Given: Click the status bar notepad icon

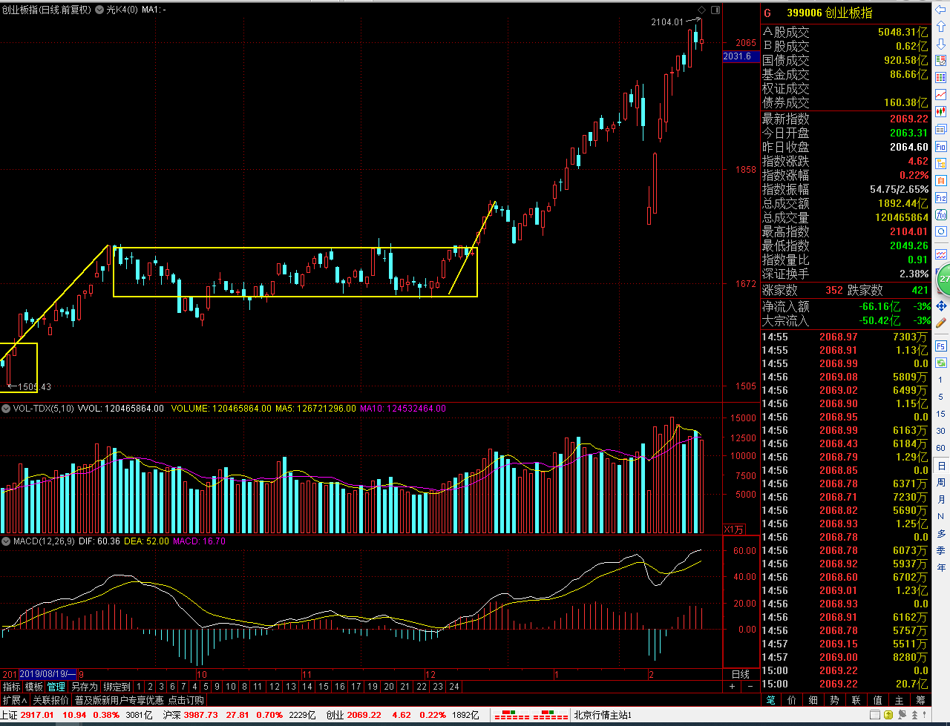Looking at the screenshot, I should pos(874,715).
